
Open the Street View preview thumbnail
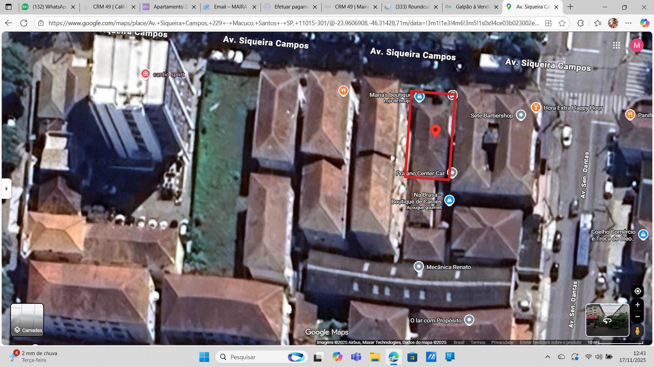click(607, 320)
